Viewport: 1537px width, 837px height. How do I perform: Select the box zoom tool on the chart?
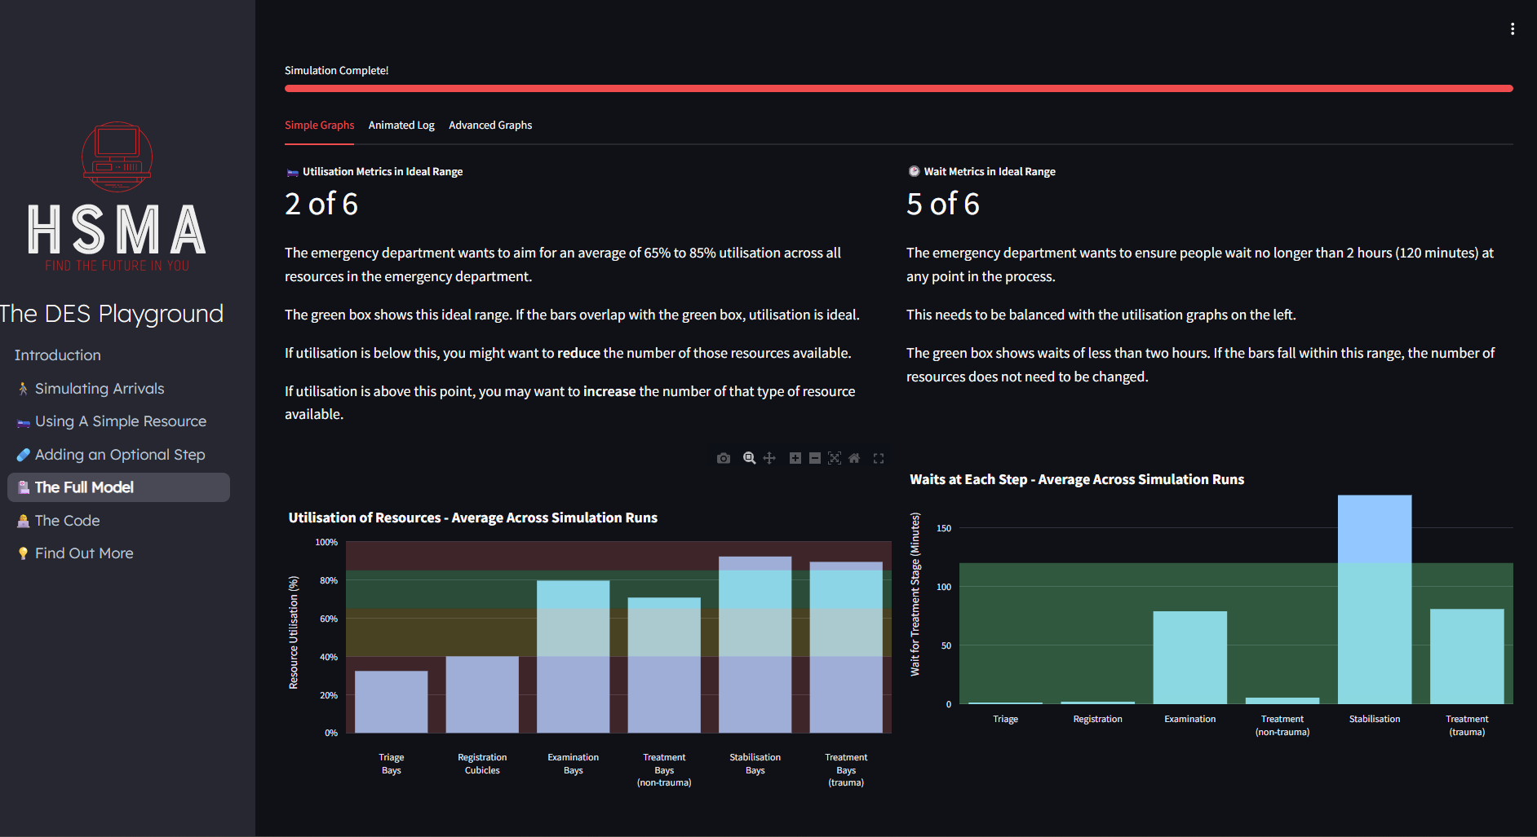point(749,459)
